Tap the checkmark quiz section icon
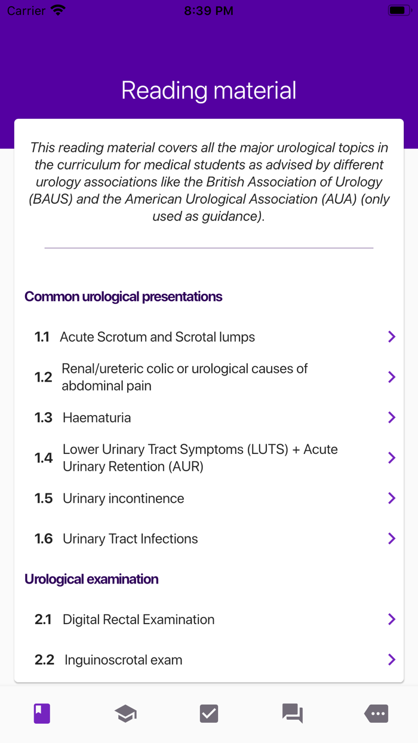The width and height of the screenshot is (418, 743). click(x=208, y=713)
